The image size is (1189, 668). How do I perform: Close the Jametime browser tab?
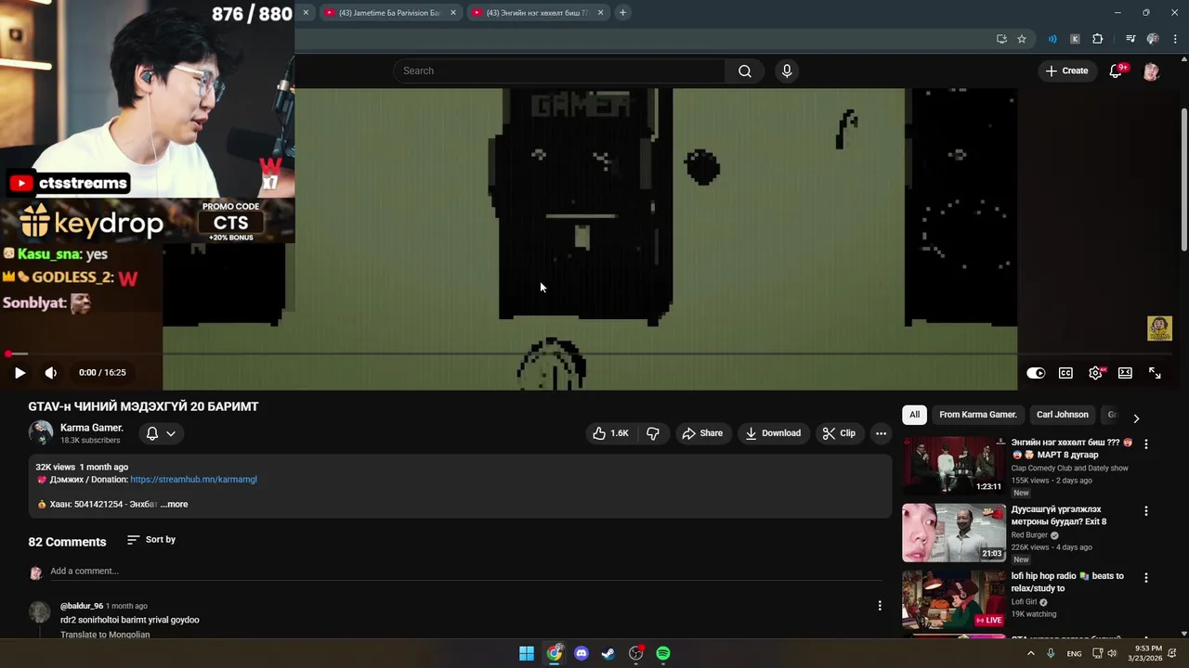(453, 13)
